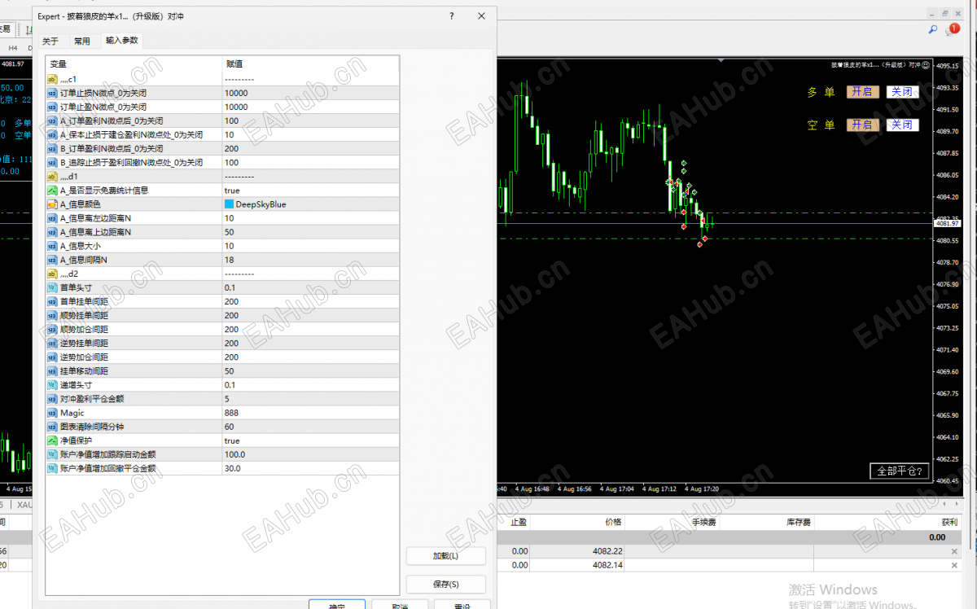Click the 逆势加仓间距 row label

click(x=85, y=357)
